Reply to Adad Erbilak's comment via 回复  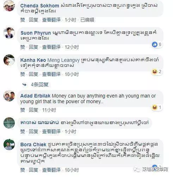click(33, 110)
